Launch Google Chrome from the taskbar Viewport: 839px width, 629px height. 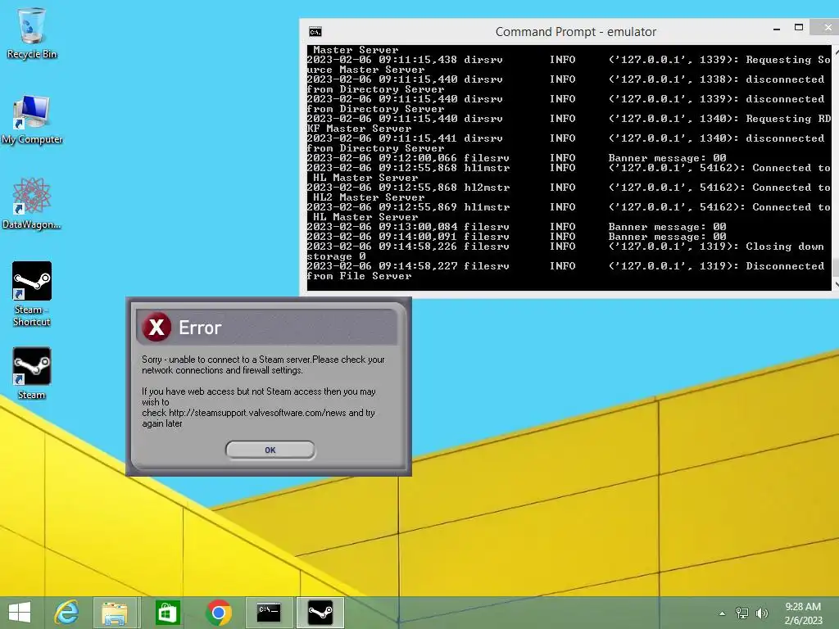pyautogui.click(x=218, y=613)
